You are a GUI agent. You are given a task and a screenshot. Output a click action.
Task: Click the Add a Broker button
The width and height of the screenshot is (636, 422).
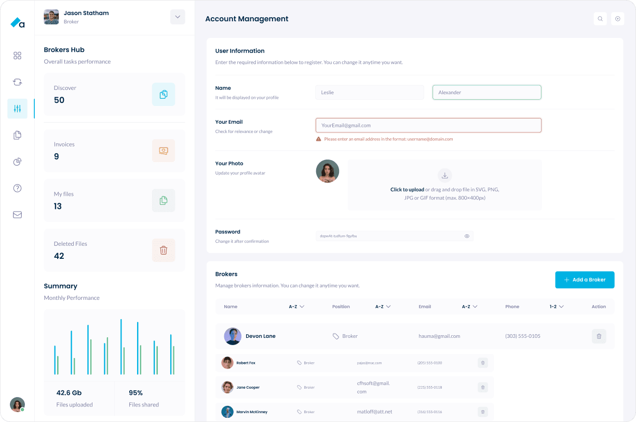coord(585,280)
